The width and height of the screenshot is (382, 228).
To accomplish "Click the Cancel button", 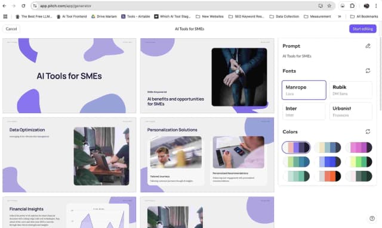I will click(x=11, y=29).
